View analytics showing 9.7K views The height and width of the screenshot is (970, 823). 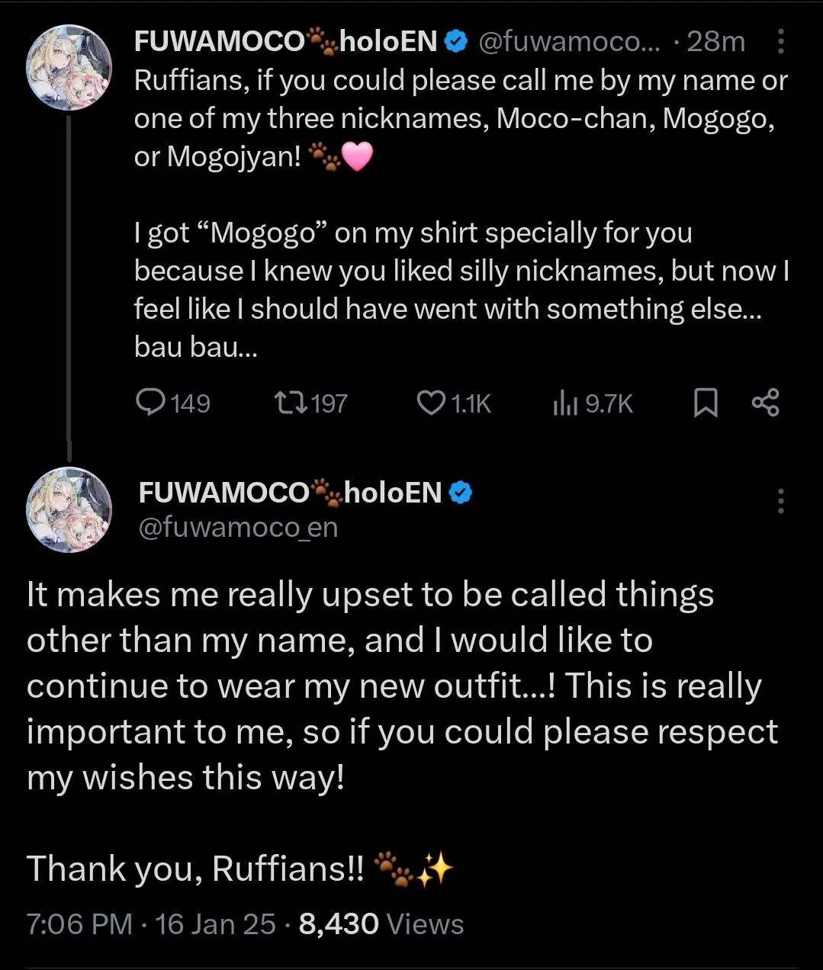pyautogui.click(x=564, y=403)
